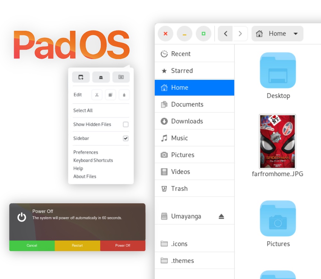This screenshot has width=321, height=279.
Task: Click the 'Videos' label in sidebar
Action: pyautogui.click(x=180, y=172)
